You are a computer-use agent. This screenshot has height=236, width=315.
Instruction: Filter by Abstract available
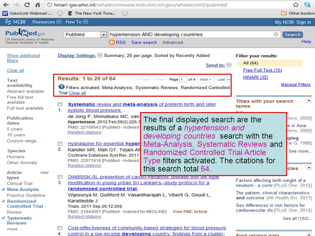[25, 91]
